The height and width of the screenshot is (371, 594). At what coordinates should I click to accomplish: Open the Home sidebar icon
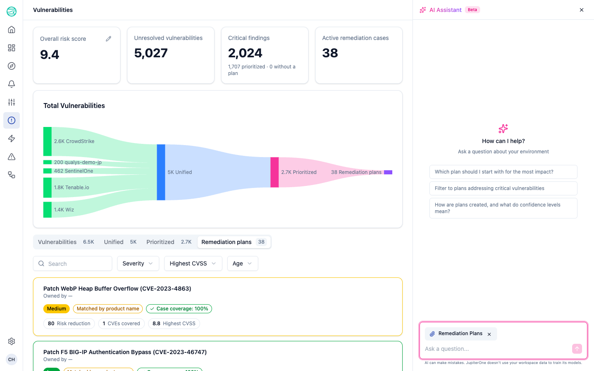(12, 30)
